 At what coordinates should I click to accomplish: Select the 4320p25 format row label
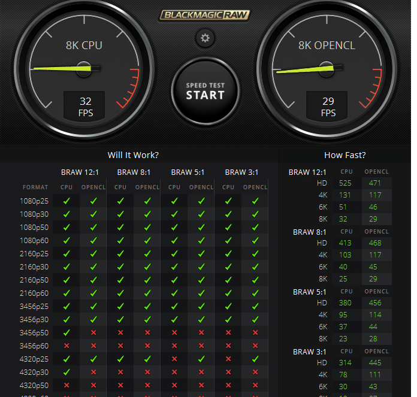[x=34, y=359]
